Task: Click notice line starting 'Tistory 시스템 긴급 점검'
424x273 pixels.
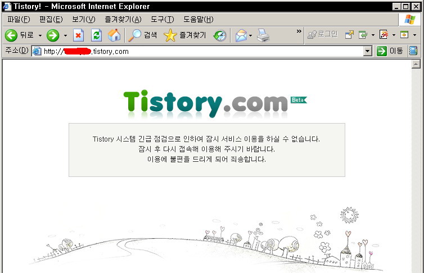Action: pyautogui.click(x=206, y=139)
